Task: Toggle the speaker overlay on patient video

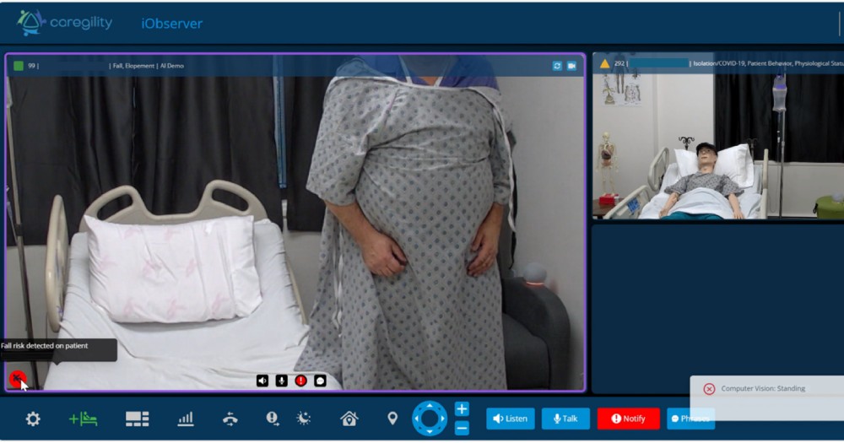Action: (262, 381)
